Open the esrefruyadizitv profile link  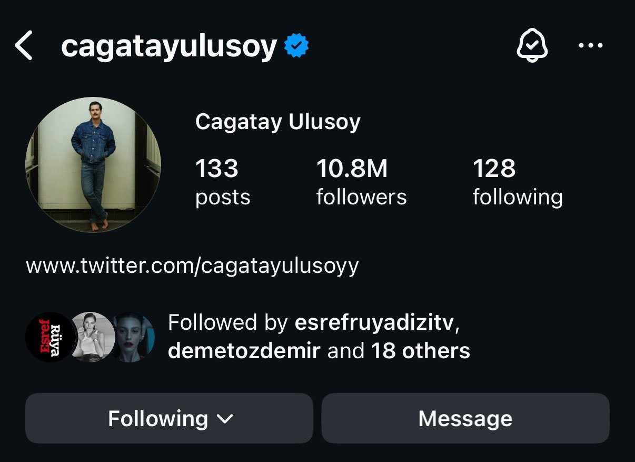[373, 322]
